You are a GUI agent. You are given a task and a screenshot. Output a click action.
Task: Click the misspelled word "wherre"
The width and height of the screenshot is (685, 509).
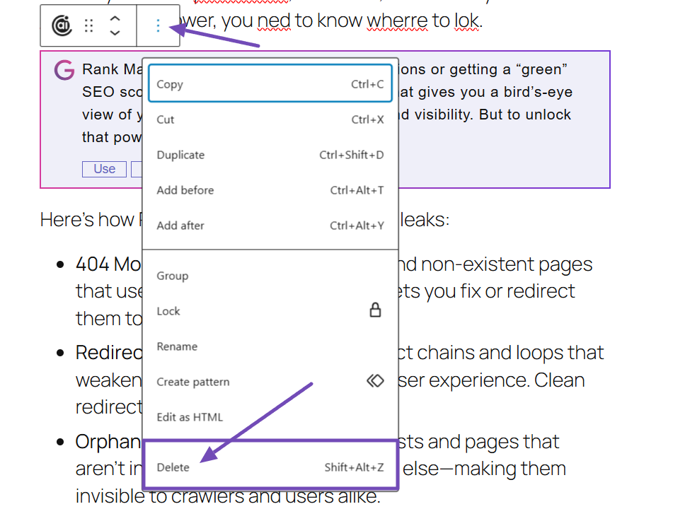pyautogui.click(x=397, y=21)
